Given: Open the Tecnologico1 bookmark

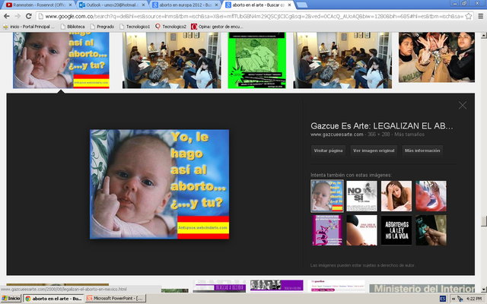Looking at the screenshot, I should 135,27.
